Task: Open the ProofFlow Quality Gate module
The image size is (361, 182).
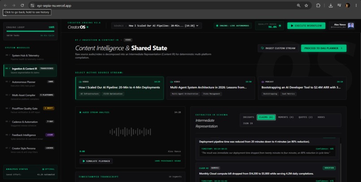Action: (30, 110)
